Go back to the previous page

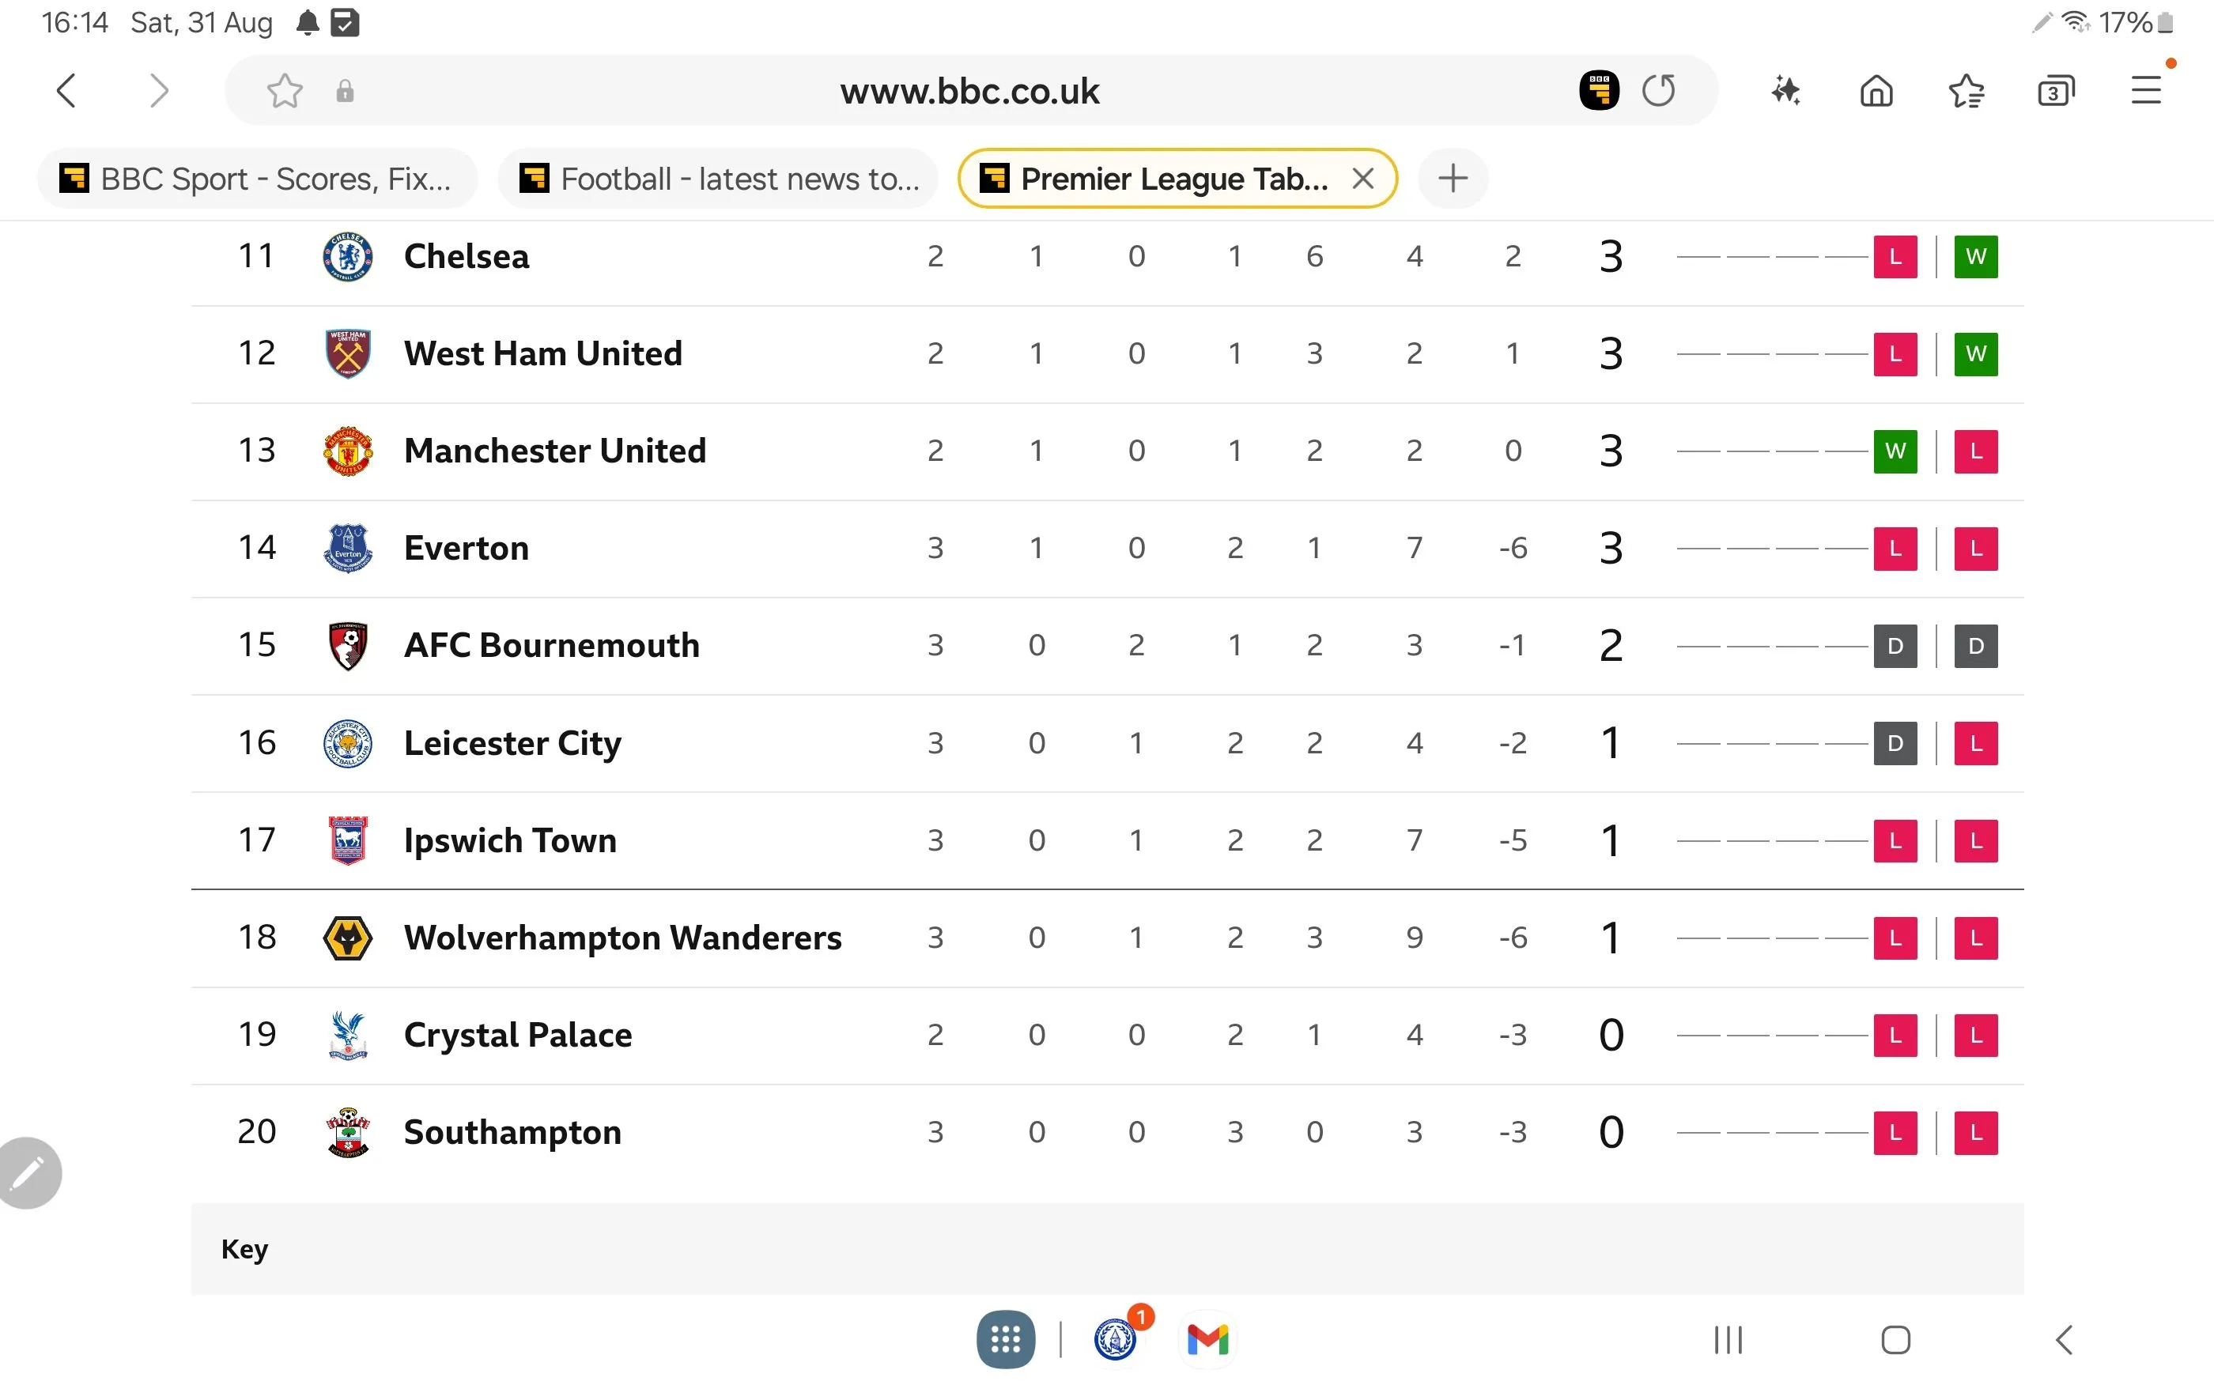click(66, 91)
